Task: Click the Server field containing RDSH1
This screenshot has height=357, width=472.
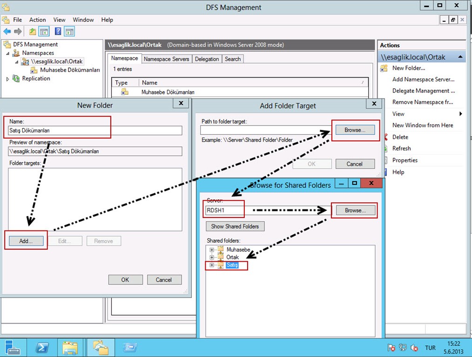Action: tap(224, 211)
